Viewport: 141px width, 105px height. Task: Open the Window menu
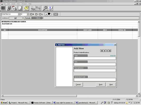tap(24, 4)
